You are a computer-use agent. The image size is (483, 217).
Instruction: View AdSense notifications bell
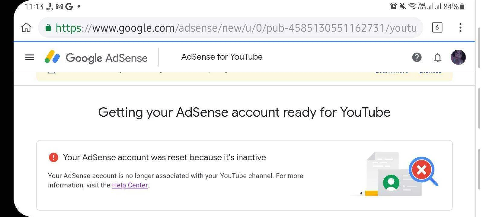pos(437,57)
